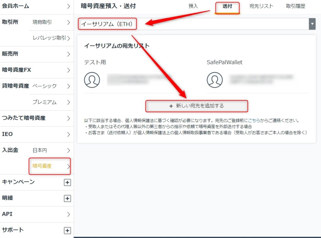Follow the こちら contact link
Image resolution: width=321 pixels, height=238 pixels.
(x=254, y=121)
